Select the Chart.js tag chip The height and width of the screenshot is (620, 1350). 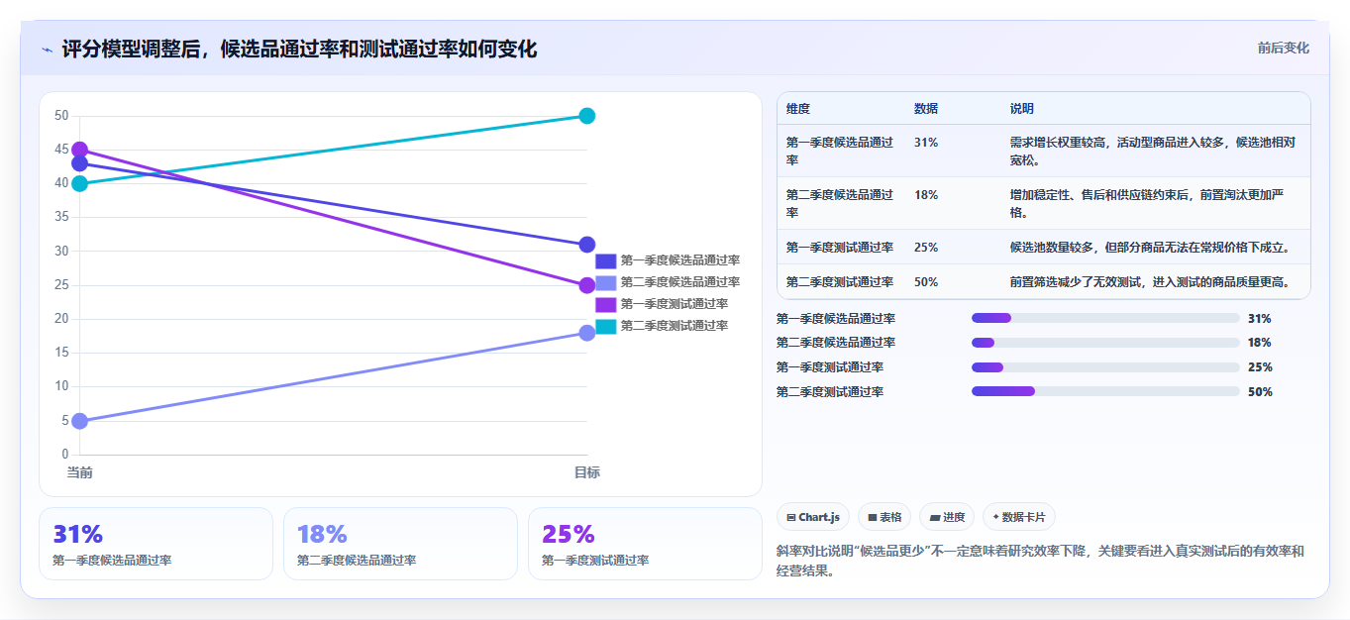tap(813, 517)
